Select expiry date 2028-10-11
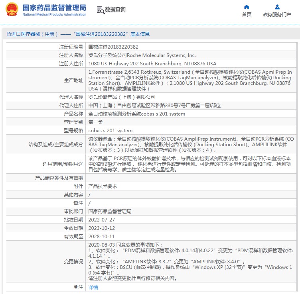Viewport: 300px width, 294px height. click(102, 237)
